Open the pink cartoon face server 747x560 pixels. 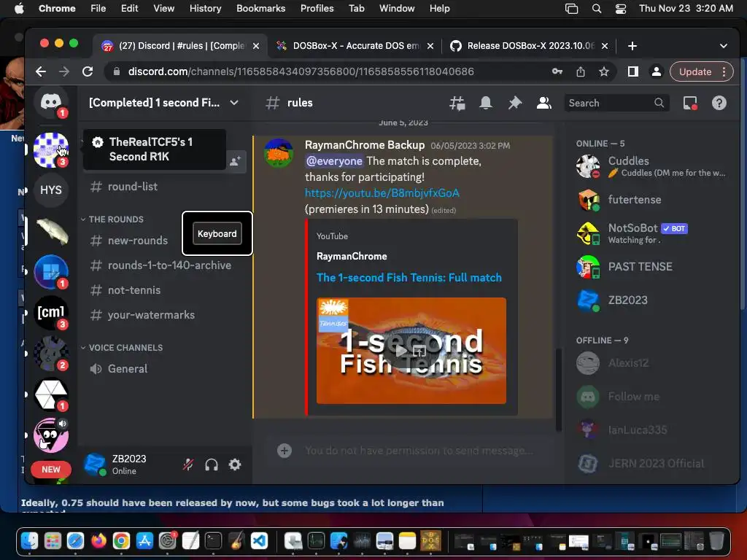(x=51, y=435)
